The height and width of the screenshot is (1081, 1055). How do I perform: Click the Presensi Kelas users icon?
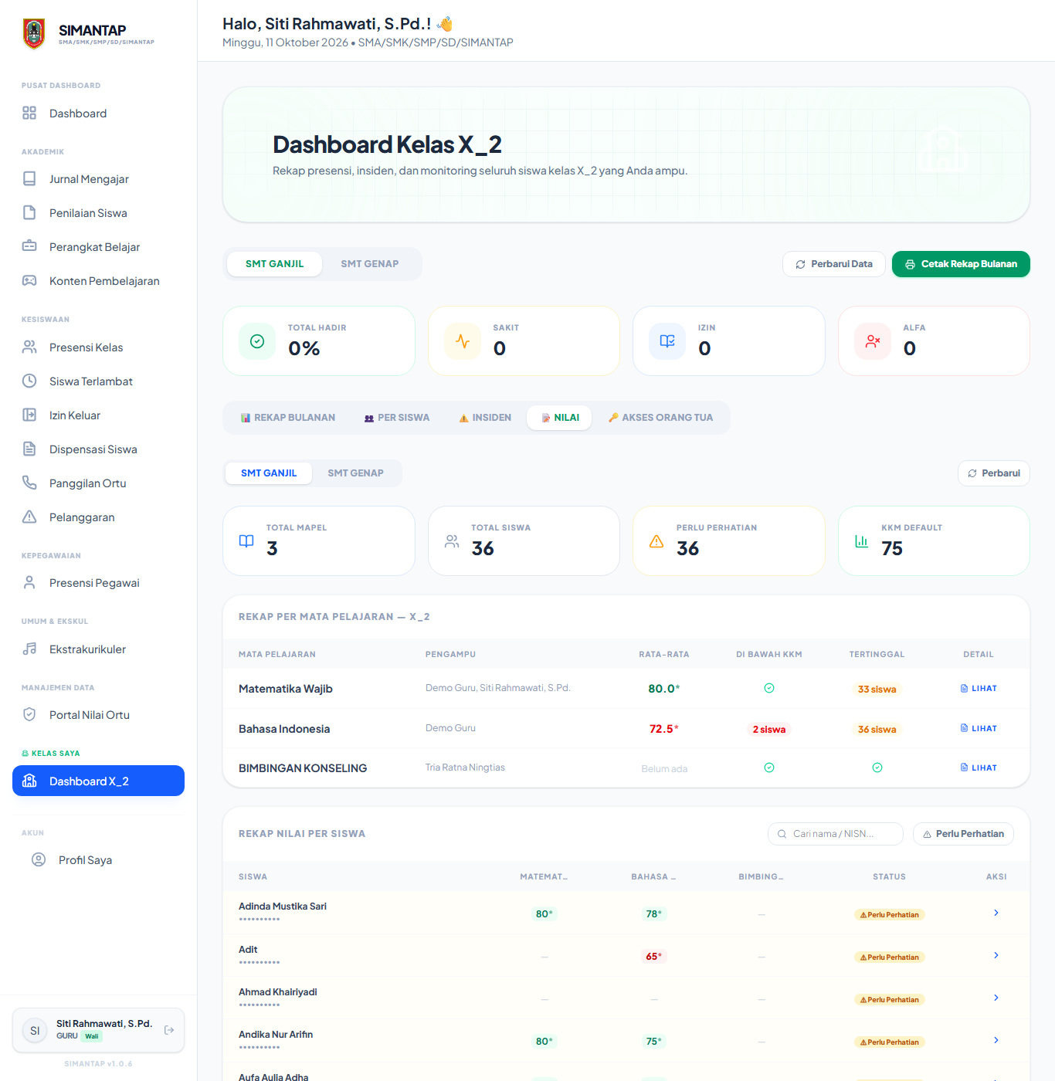(29, 347)
